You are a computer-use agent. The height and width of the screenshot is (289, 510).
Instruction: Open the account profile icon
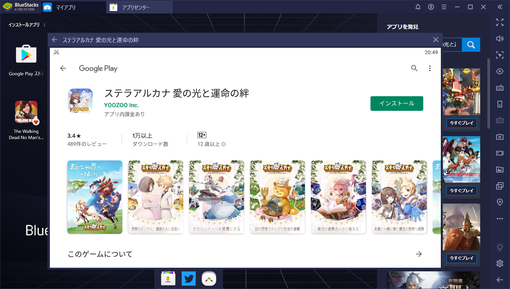(x=431, y=7)
